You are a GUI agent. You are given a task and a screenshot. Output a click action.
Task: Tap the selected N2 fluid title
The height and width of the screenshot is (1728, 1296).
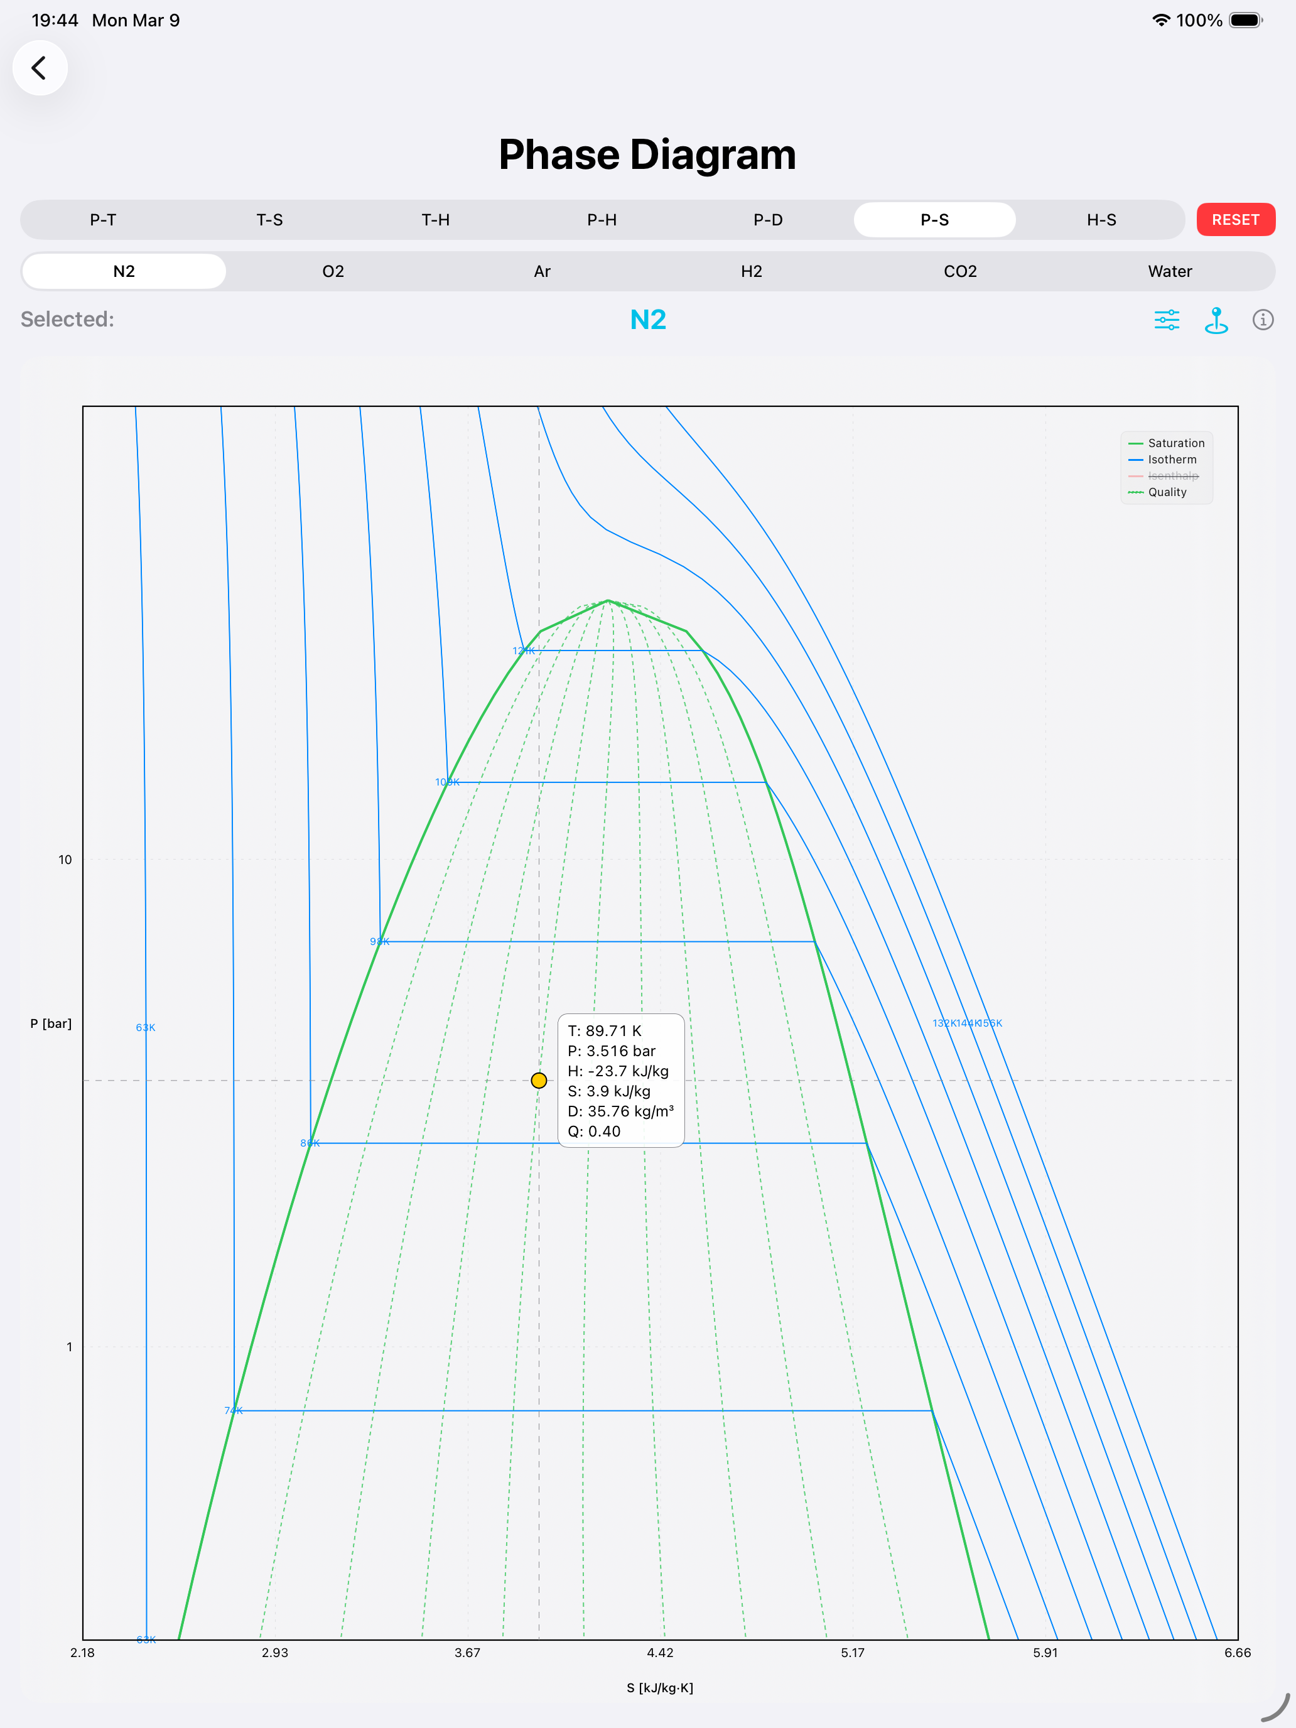pos(647,320)
